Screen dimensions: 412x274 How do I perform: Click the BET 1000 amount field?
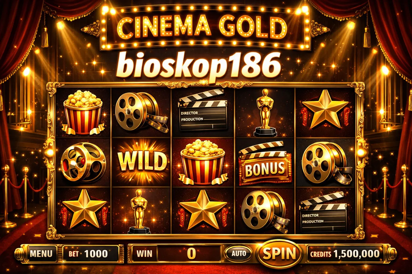pos(91,253)
